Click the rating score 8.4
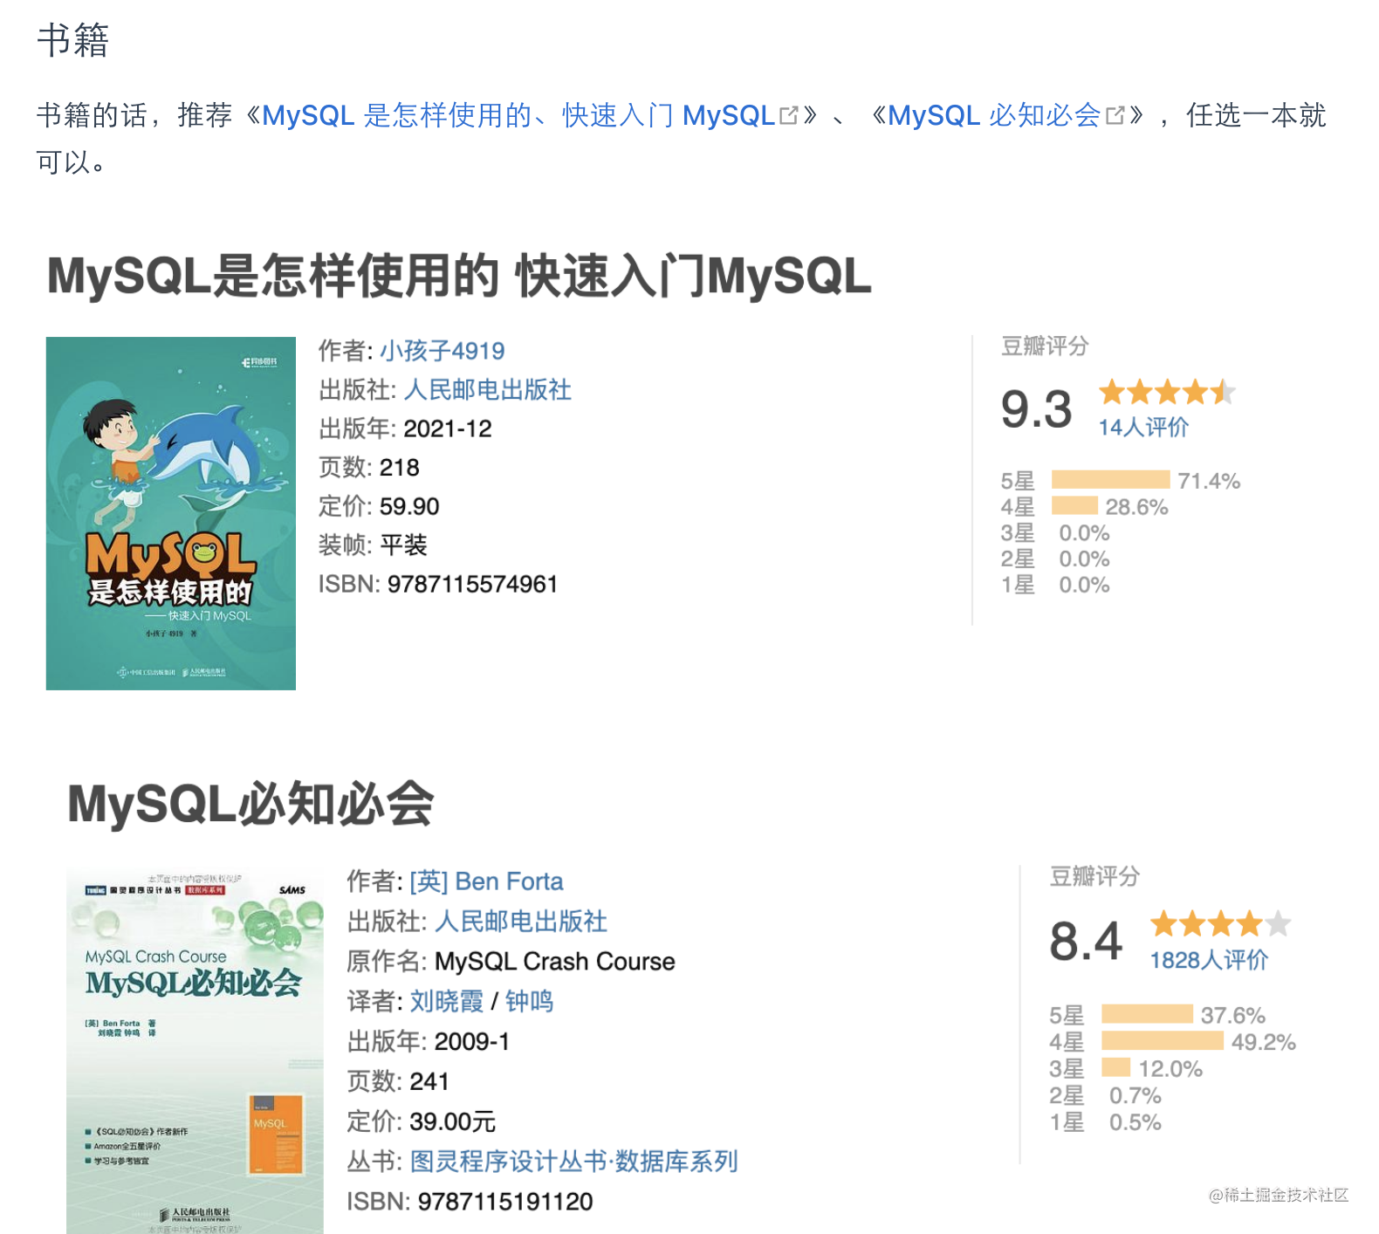1379x1234 pixels. pos(1086,941)
